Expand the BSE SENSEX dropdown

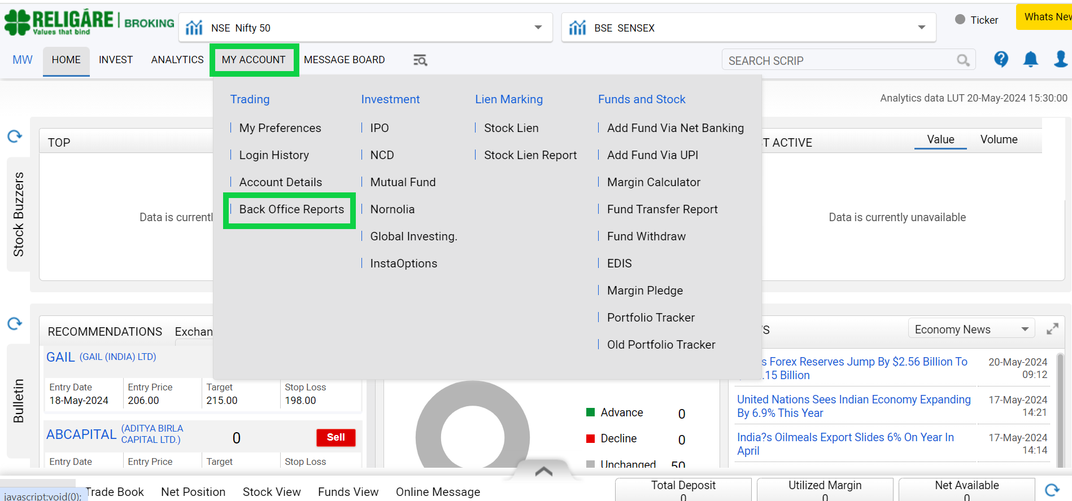pyautogui.click(x=921, y=28)
